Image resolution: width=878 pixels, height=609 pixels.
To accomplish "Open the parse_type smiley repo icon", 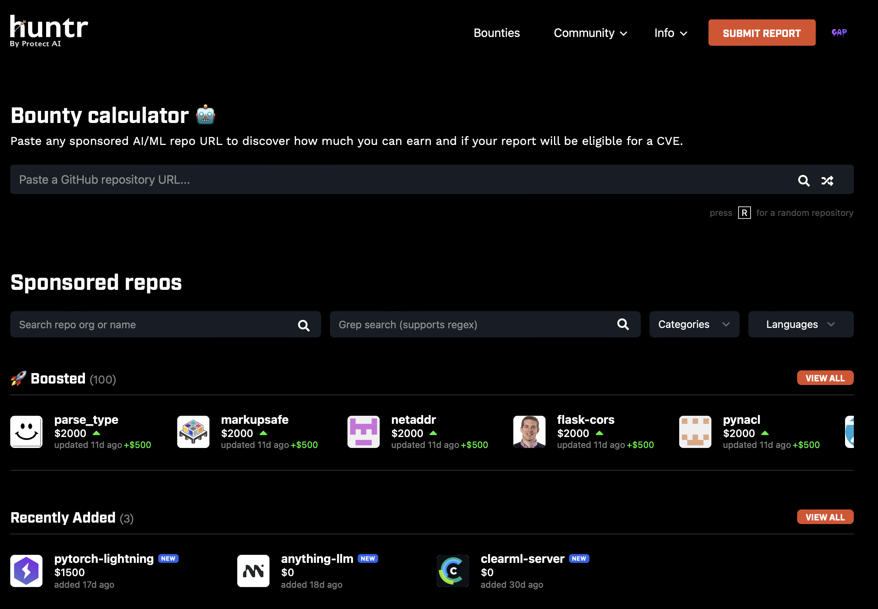I will pyautogui.click(x=26, y=431).
